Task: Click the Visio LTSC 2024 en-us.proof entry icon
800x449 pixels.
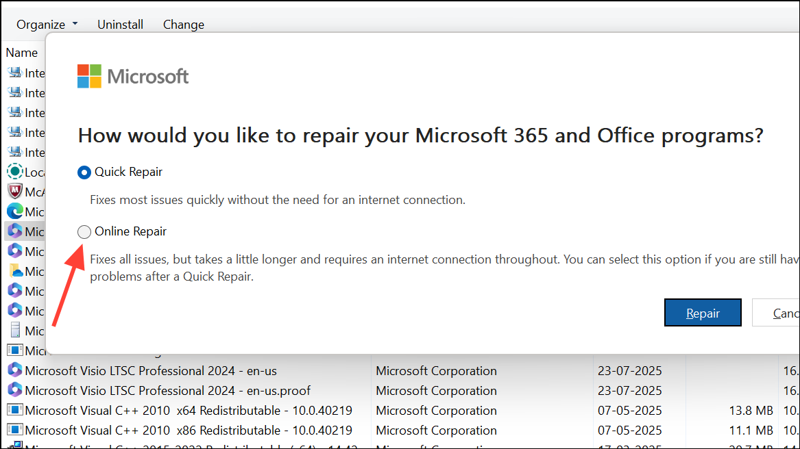Action: click(x=15, y=390)
